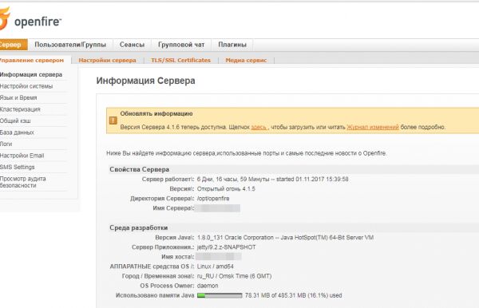Open Логи in sidebar

tap(6, 144)
